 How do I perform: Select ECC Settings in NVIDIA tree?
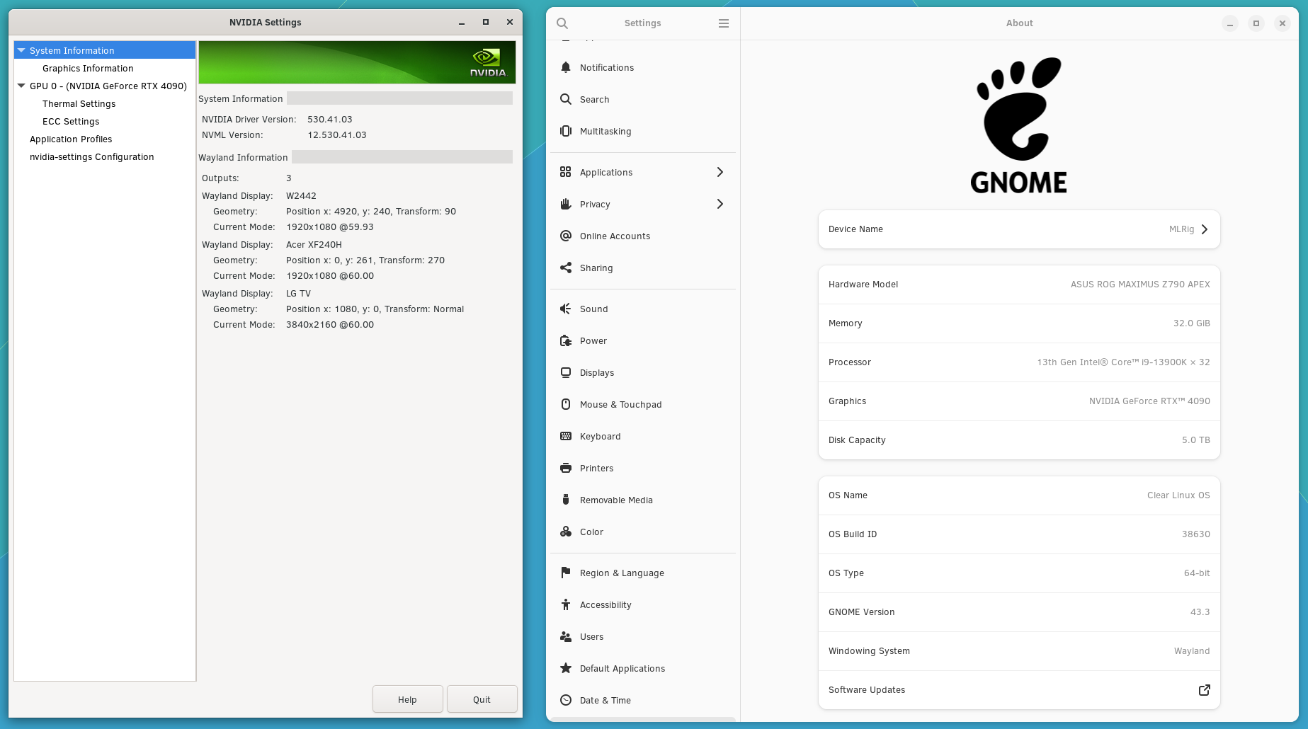pos(71,121)
